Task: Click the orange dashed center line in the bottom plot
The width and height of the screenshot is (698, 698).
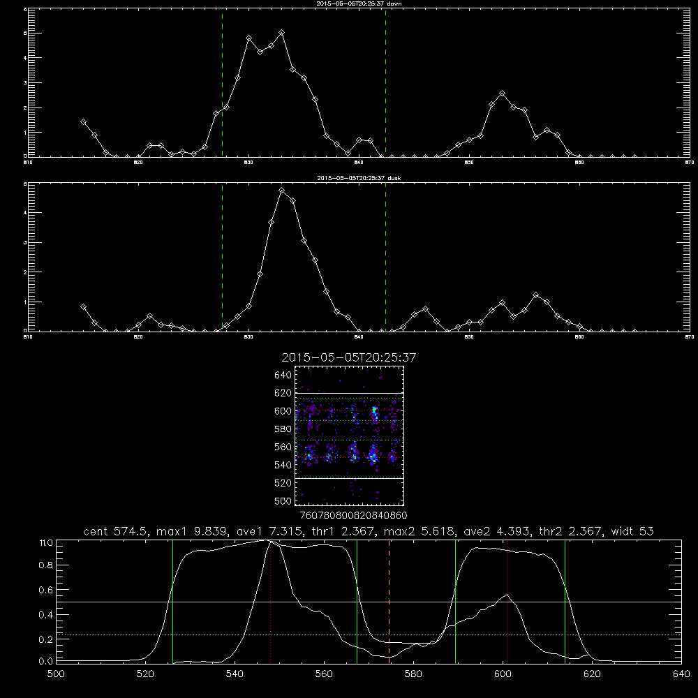Action: tap(389, 601)
